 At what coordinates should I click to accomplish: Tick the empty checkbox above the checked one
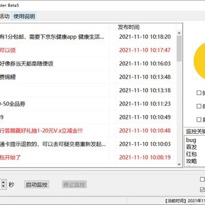click(x=202, y=179)
